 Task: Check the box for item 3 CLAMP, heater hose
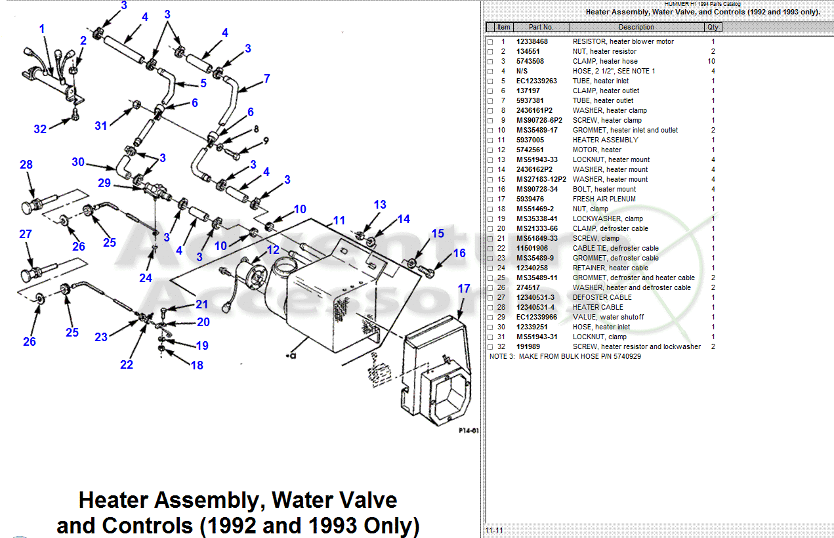tap(490, 62)
